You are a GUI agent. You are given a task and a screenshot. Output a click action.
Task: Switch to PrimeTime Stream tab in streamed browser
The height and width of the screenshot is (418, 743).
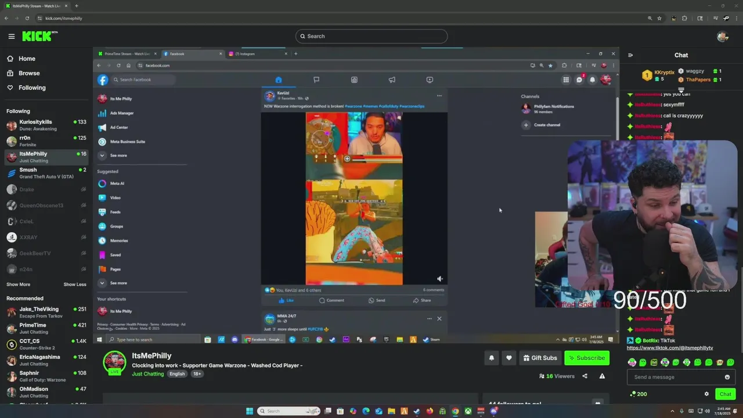coord(128,53)
